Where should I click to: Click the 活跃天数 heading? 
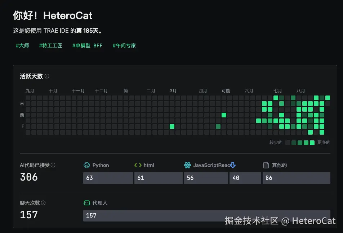tap(31, 76)
